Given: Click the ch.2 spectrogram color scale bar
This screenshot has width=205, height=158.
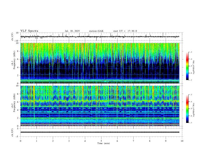Looking at the screenshot, I should click(x=187, y=109).
